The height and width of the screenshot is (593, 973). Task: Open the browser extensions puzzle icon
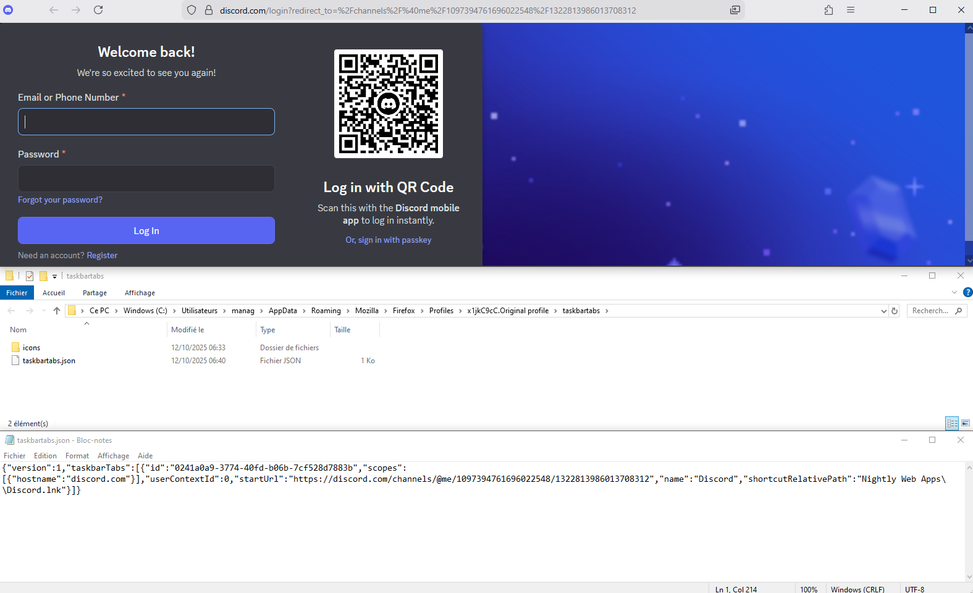click(x=828, y=10)
